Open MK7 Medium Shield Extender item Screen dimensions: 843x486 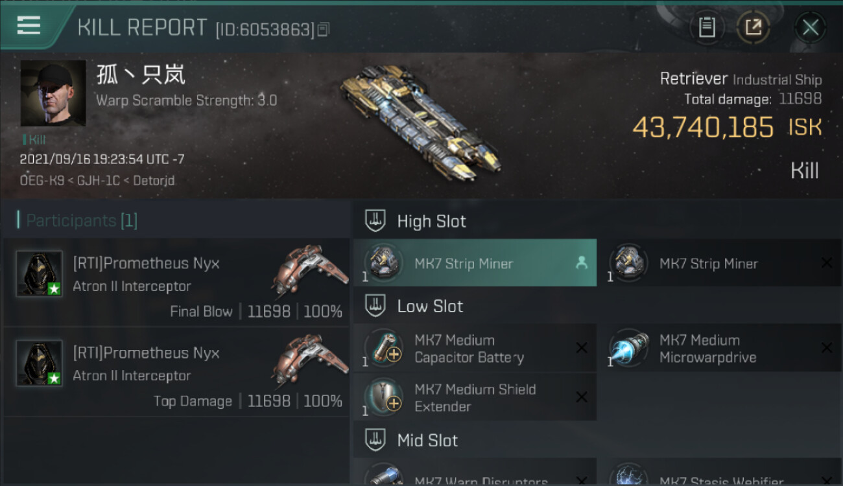click(x=475, y=397)
